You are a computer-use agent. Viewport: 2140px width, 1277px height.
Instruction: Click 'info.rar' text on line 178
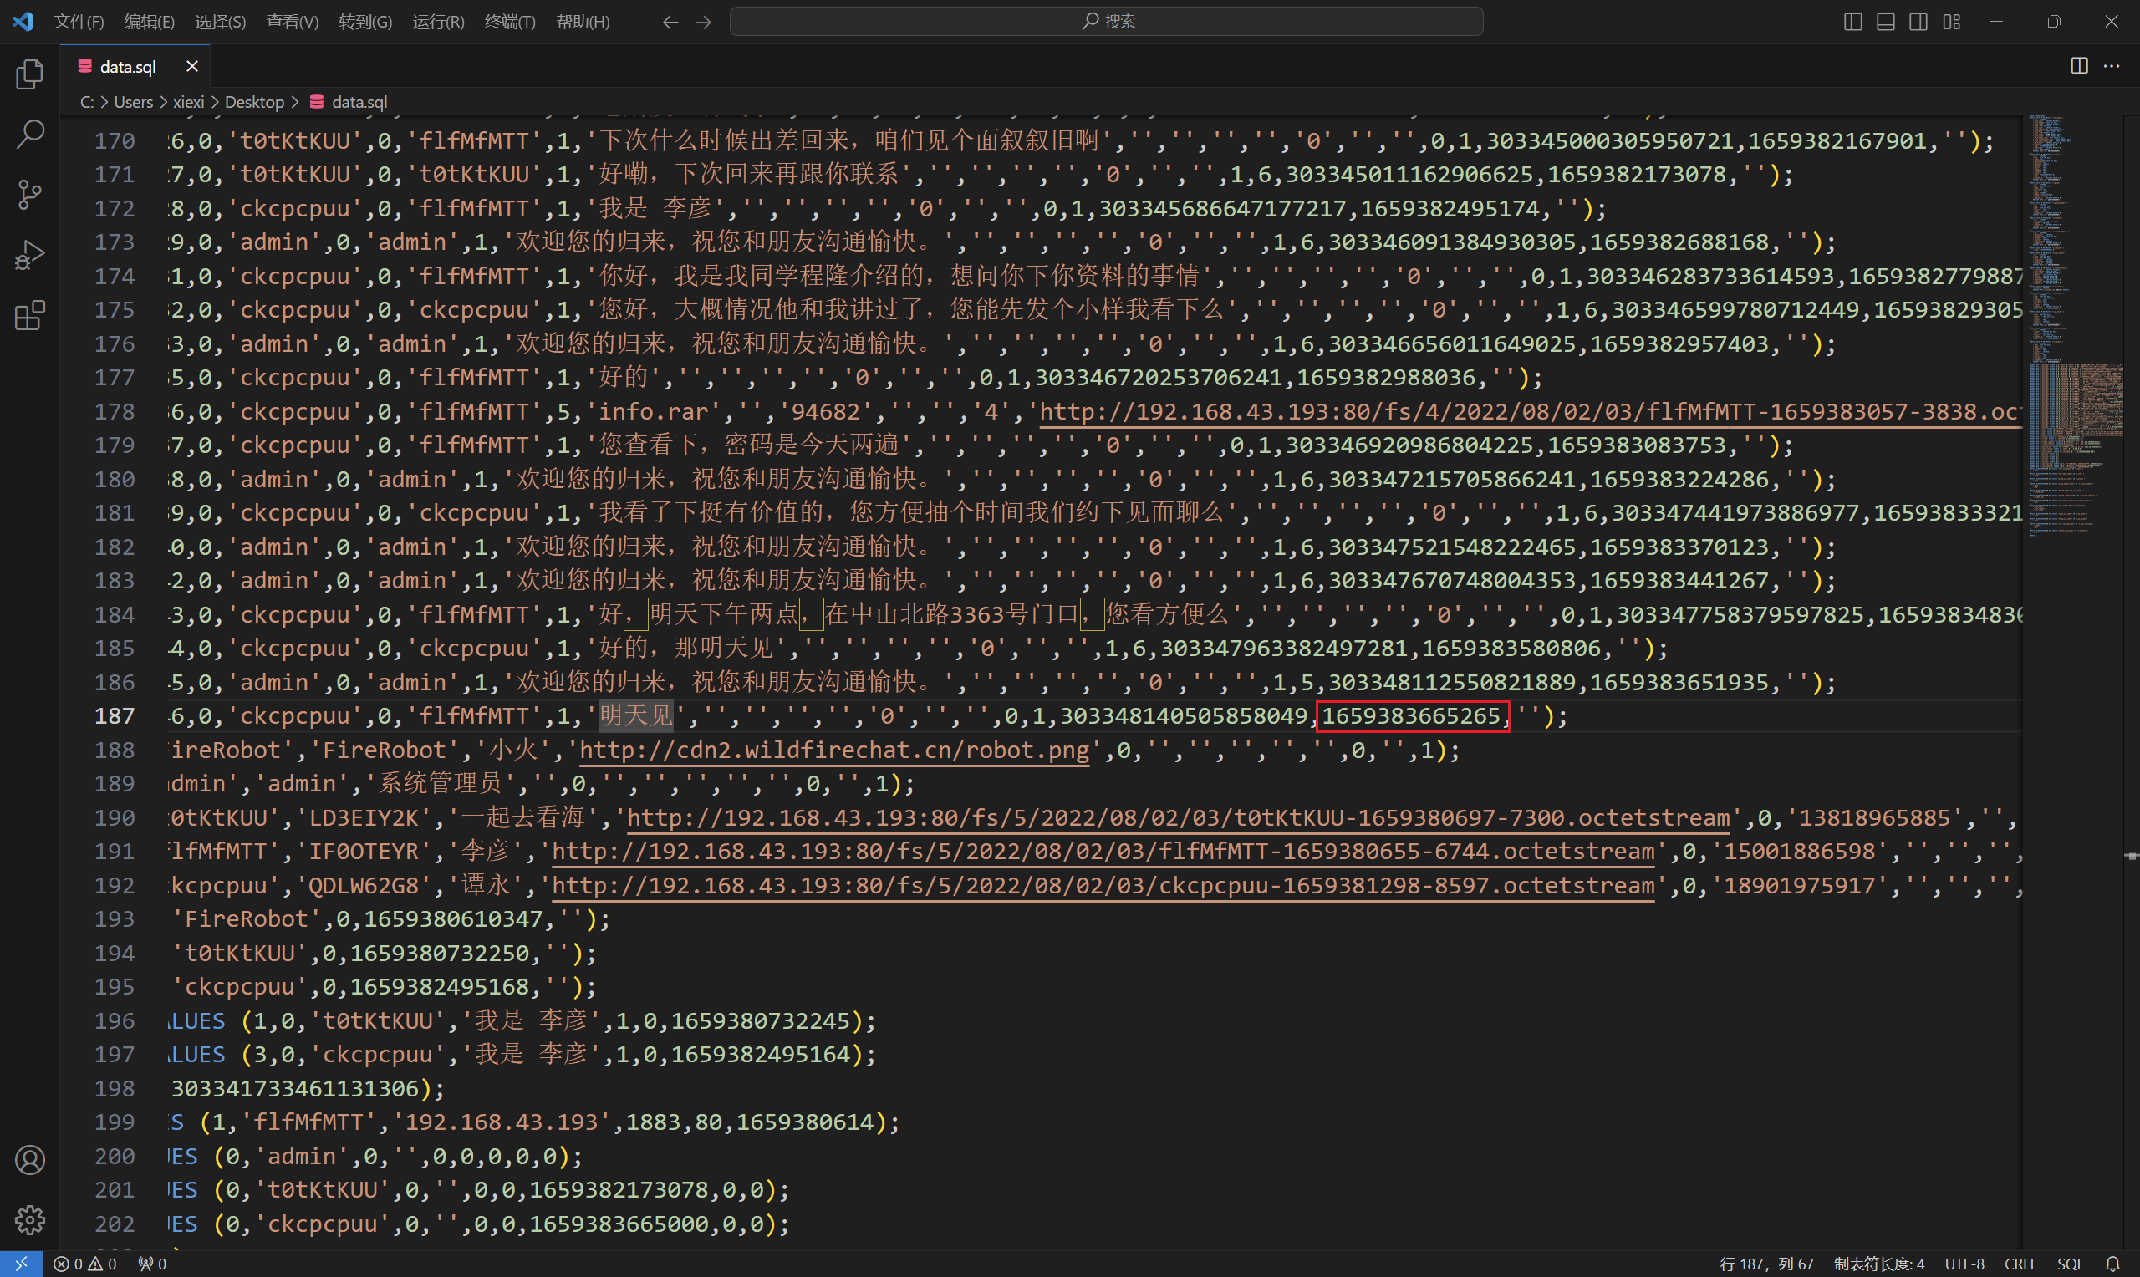pos(653,412)
